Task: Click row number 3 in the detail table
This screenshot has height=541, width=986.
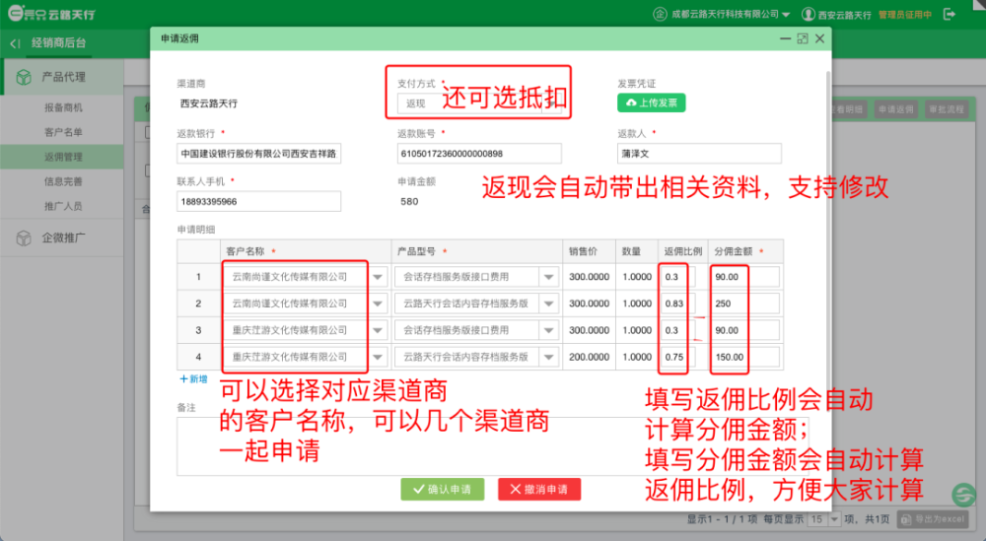Action: coord(199,330)
